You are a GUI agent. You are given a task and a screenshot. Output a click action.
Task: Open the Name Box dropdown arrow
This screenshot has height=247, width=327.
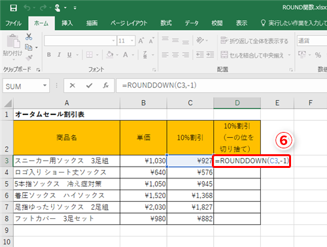(44, 86)
